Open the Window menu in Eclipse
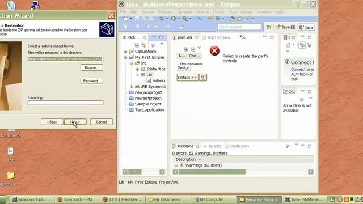Image resolution: width=363 pixels, height=204 pixels. [264, 12]
